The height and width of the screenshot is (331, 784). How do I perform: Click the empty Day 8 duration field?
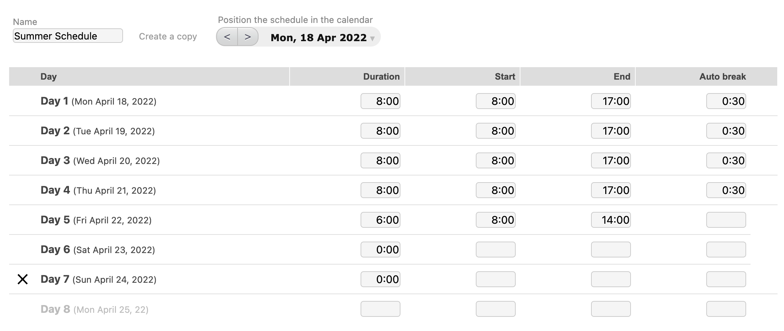pyautogui.click(x=380, y=309)
